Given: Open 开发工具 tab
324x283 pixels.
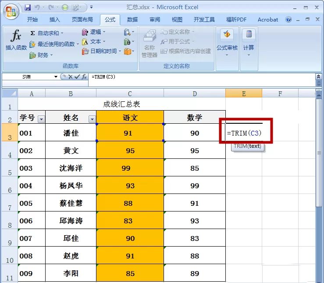Looking at the screenshot, I should [204, 20].
